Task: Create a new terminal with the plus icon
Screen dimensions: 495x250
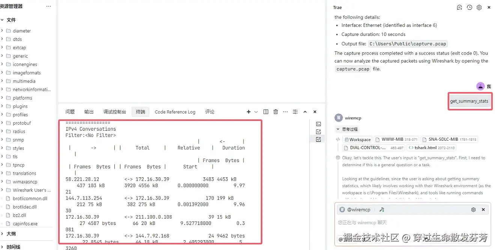Action: tap(248, 112)
